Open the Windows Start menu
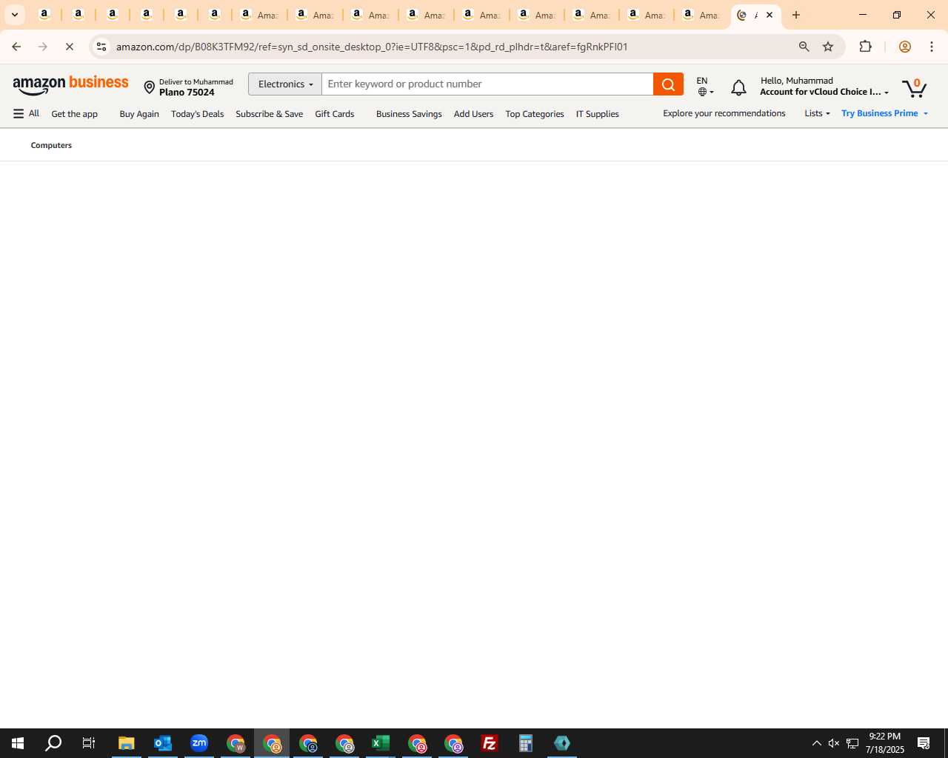Image resolution: width=948 pixels, height=758 pixels. click(18, 743)
